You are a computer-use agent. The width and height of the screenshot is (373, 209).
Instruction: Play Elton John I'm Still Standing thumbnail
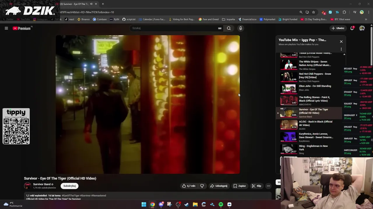(x=288, y=89)
